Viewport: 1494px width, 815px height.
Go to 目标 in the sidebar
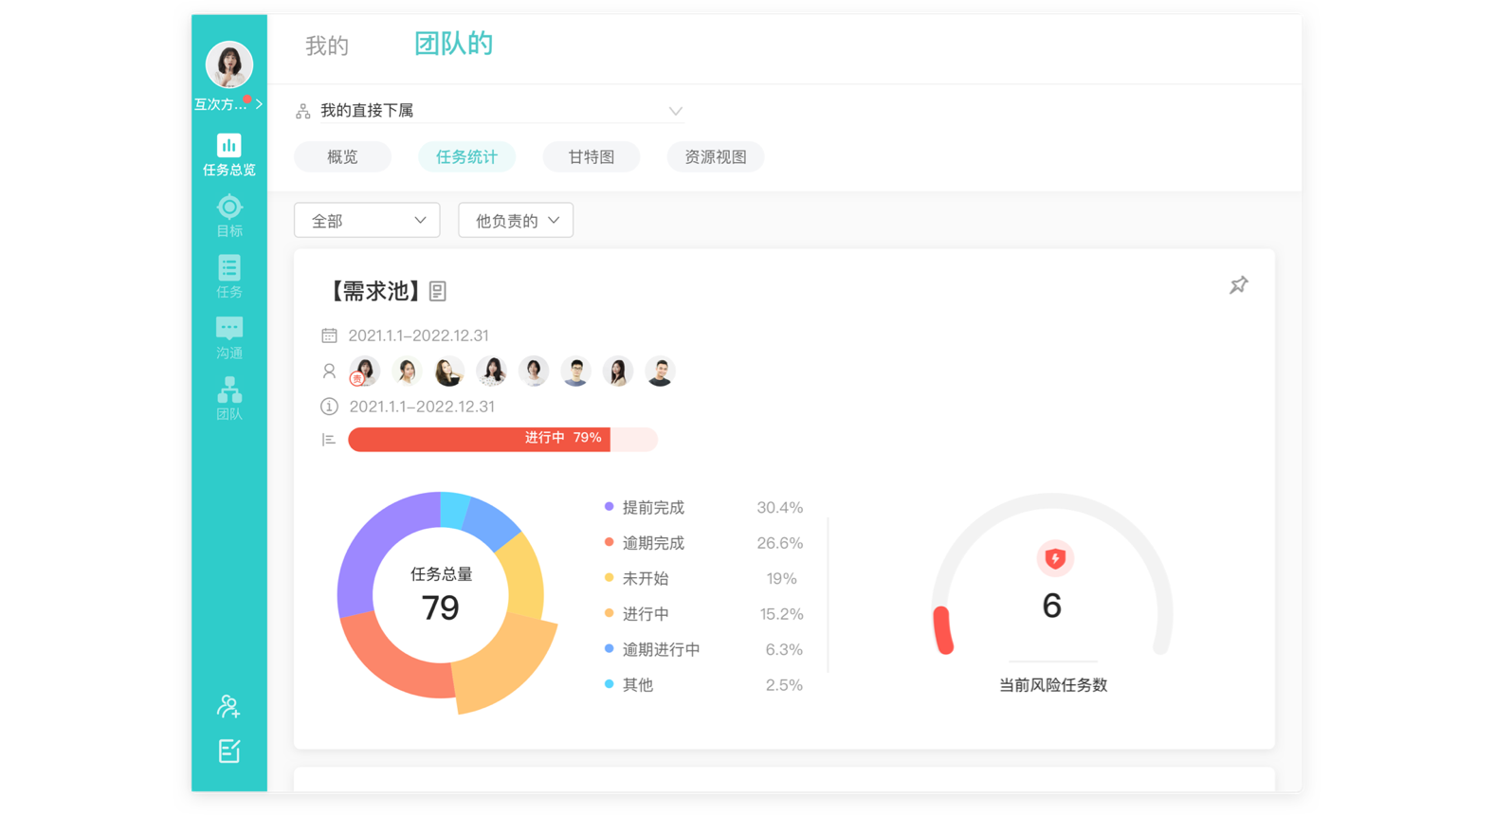[228, 216]
